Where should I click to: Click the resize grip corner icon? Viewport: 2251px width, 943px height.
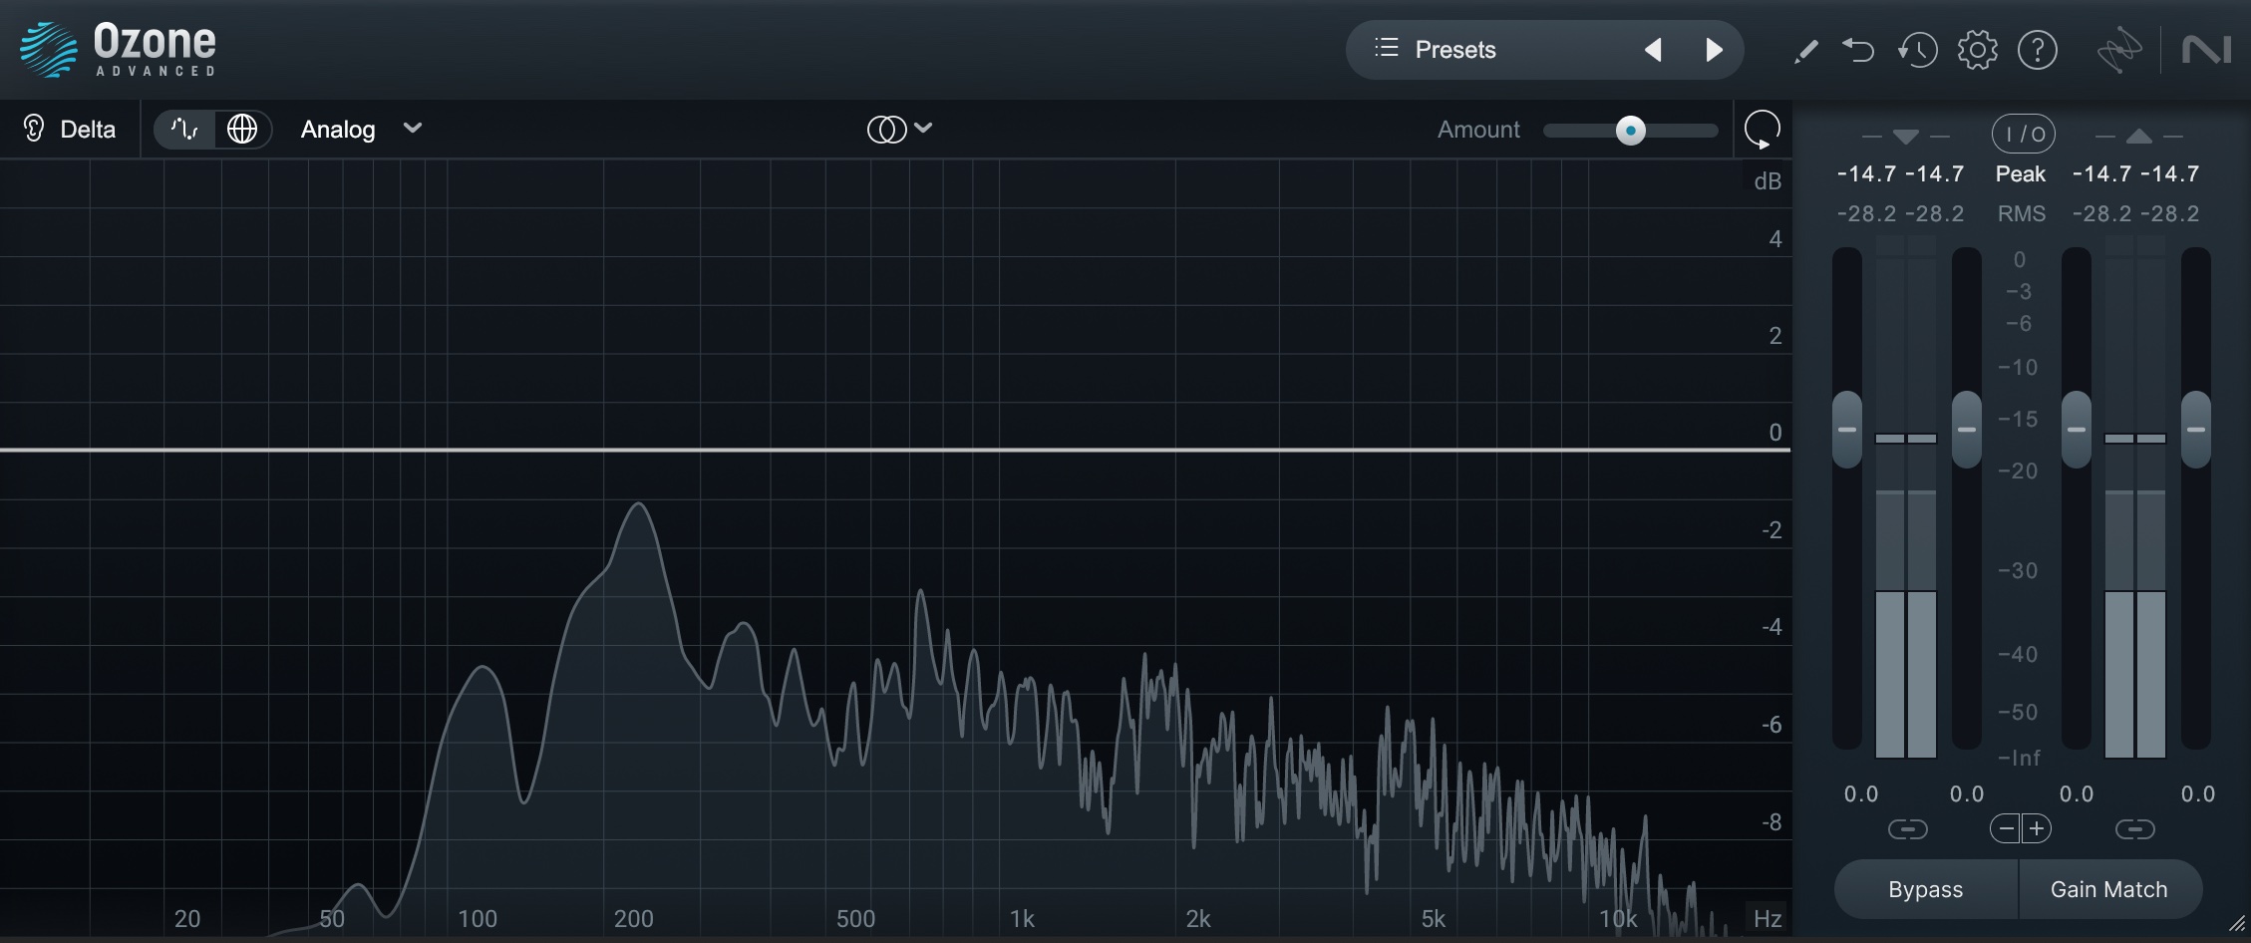tap(2237, 923)
